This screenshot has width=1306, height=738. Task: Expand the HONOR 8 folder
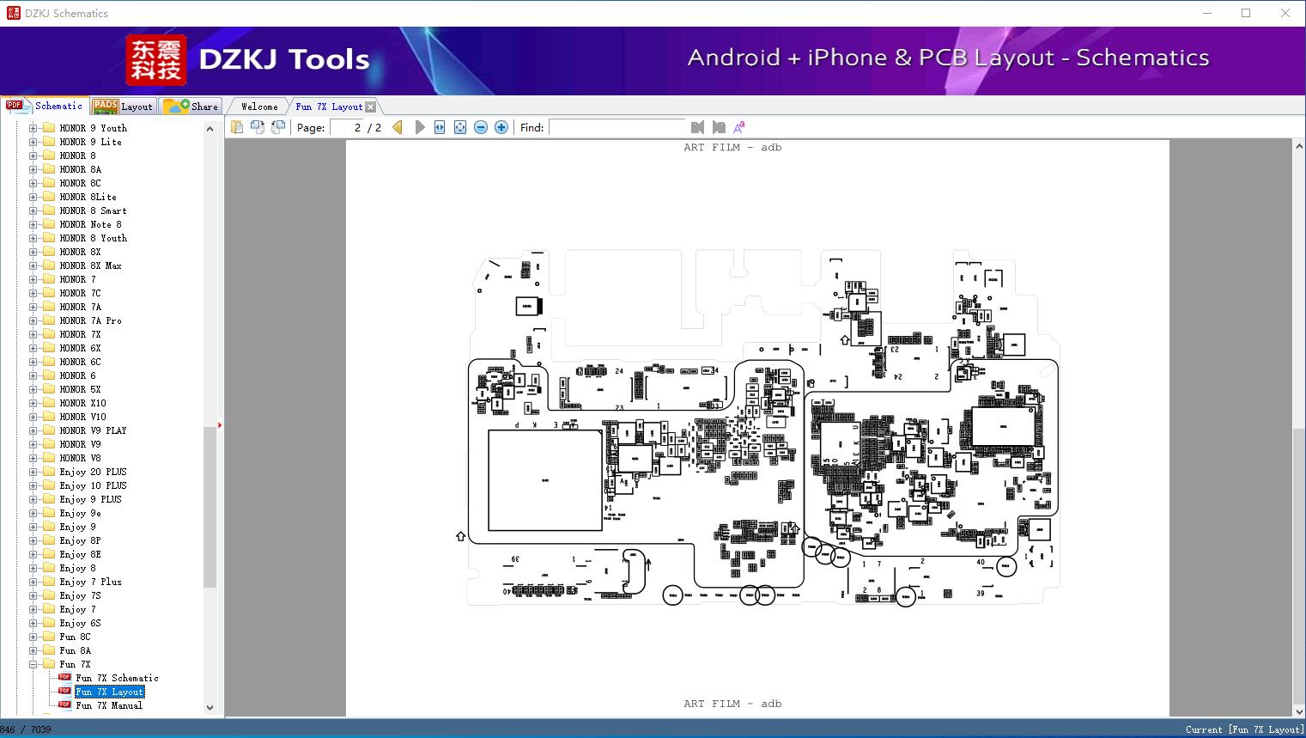click(x=33, y=156)
